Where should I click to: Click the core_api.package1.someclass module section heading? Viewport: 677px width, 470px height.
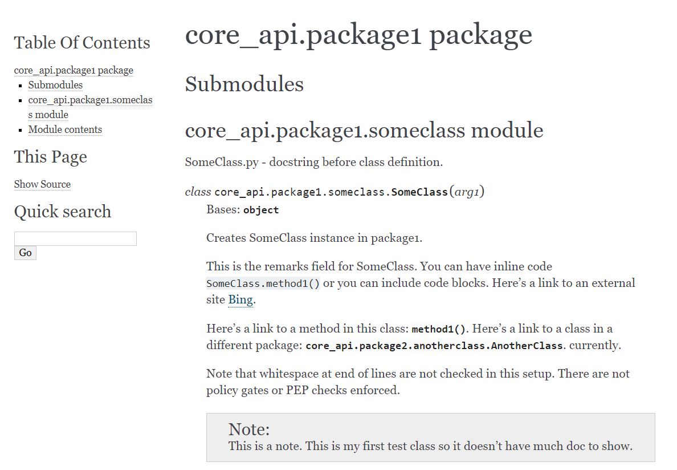pyautogui.click(x=364, y=131)
